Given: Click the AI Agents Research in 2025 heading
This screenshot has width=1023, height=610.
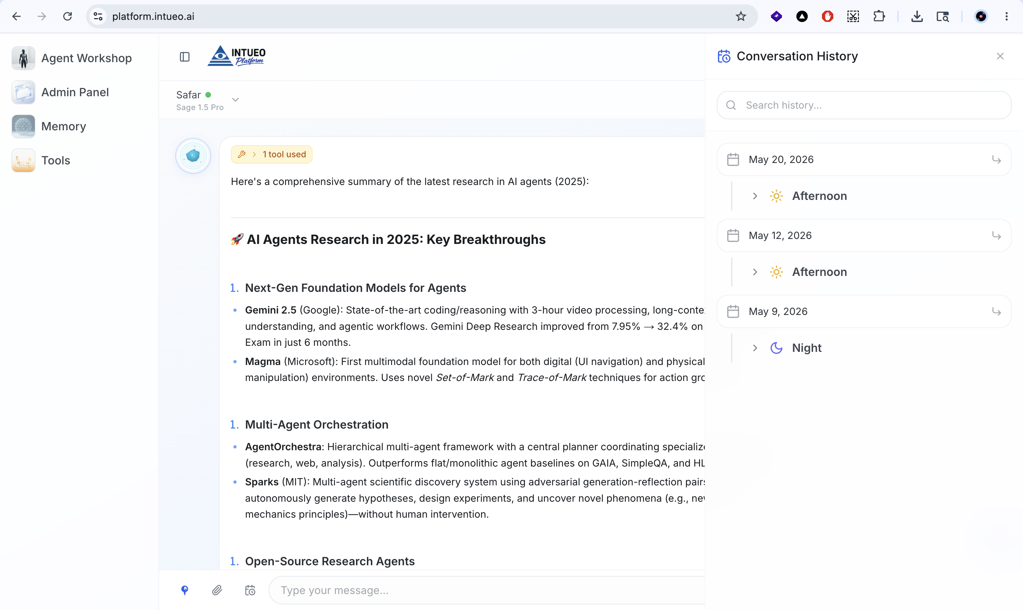Looking at the screenshot, I should (x=388, y=240).
